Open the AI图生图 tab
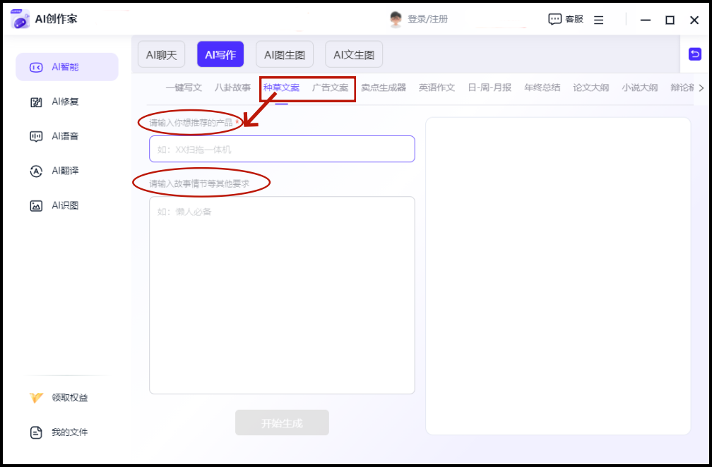712x467 pixels. click(285, 54)
